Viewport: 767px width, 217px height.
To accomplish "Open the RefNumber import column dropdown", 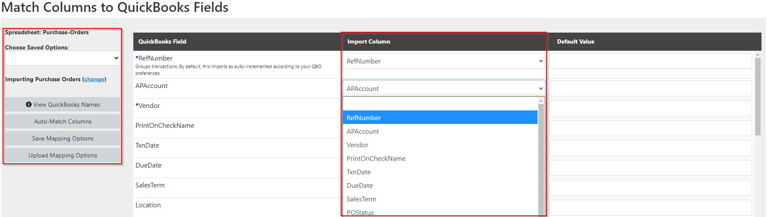I will 444,61.
